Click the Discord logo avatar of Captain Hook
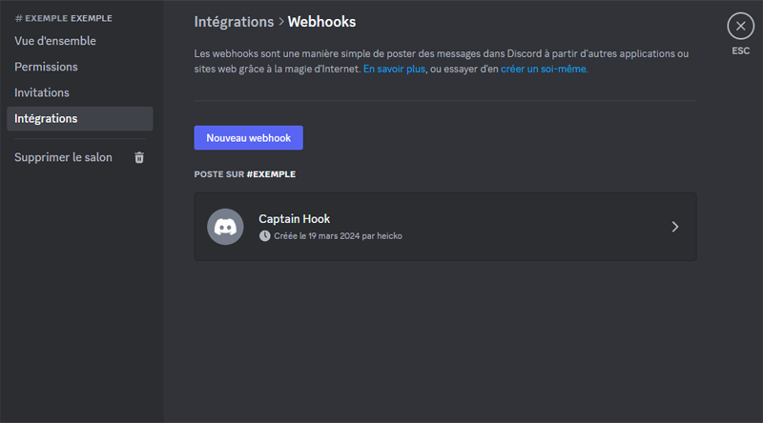The width and height of the screenshot is (763, 423). [x=225, y=227]
